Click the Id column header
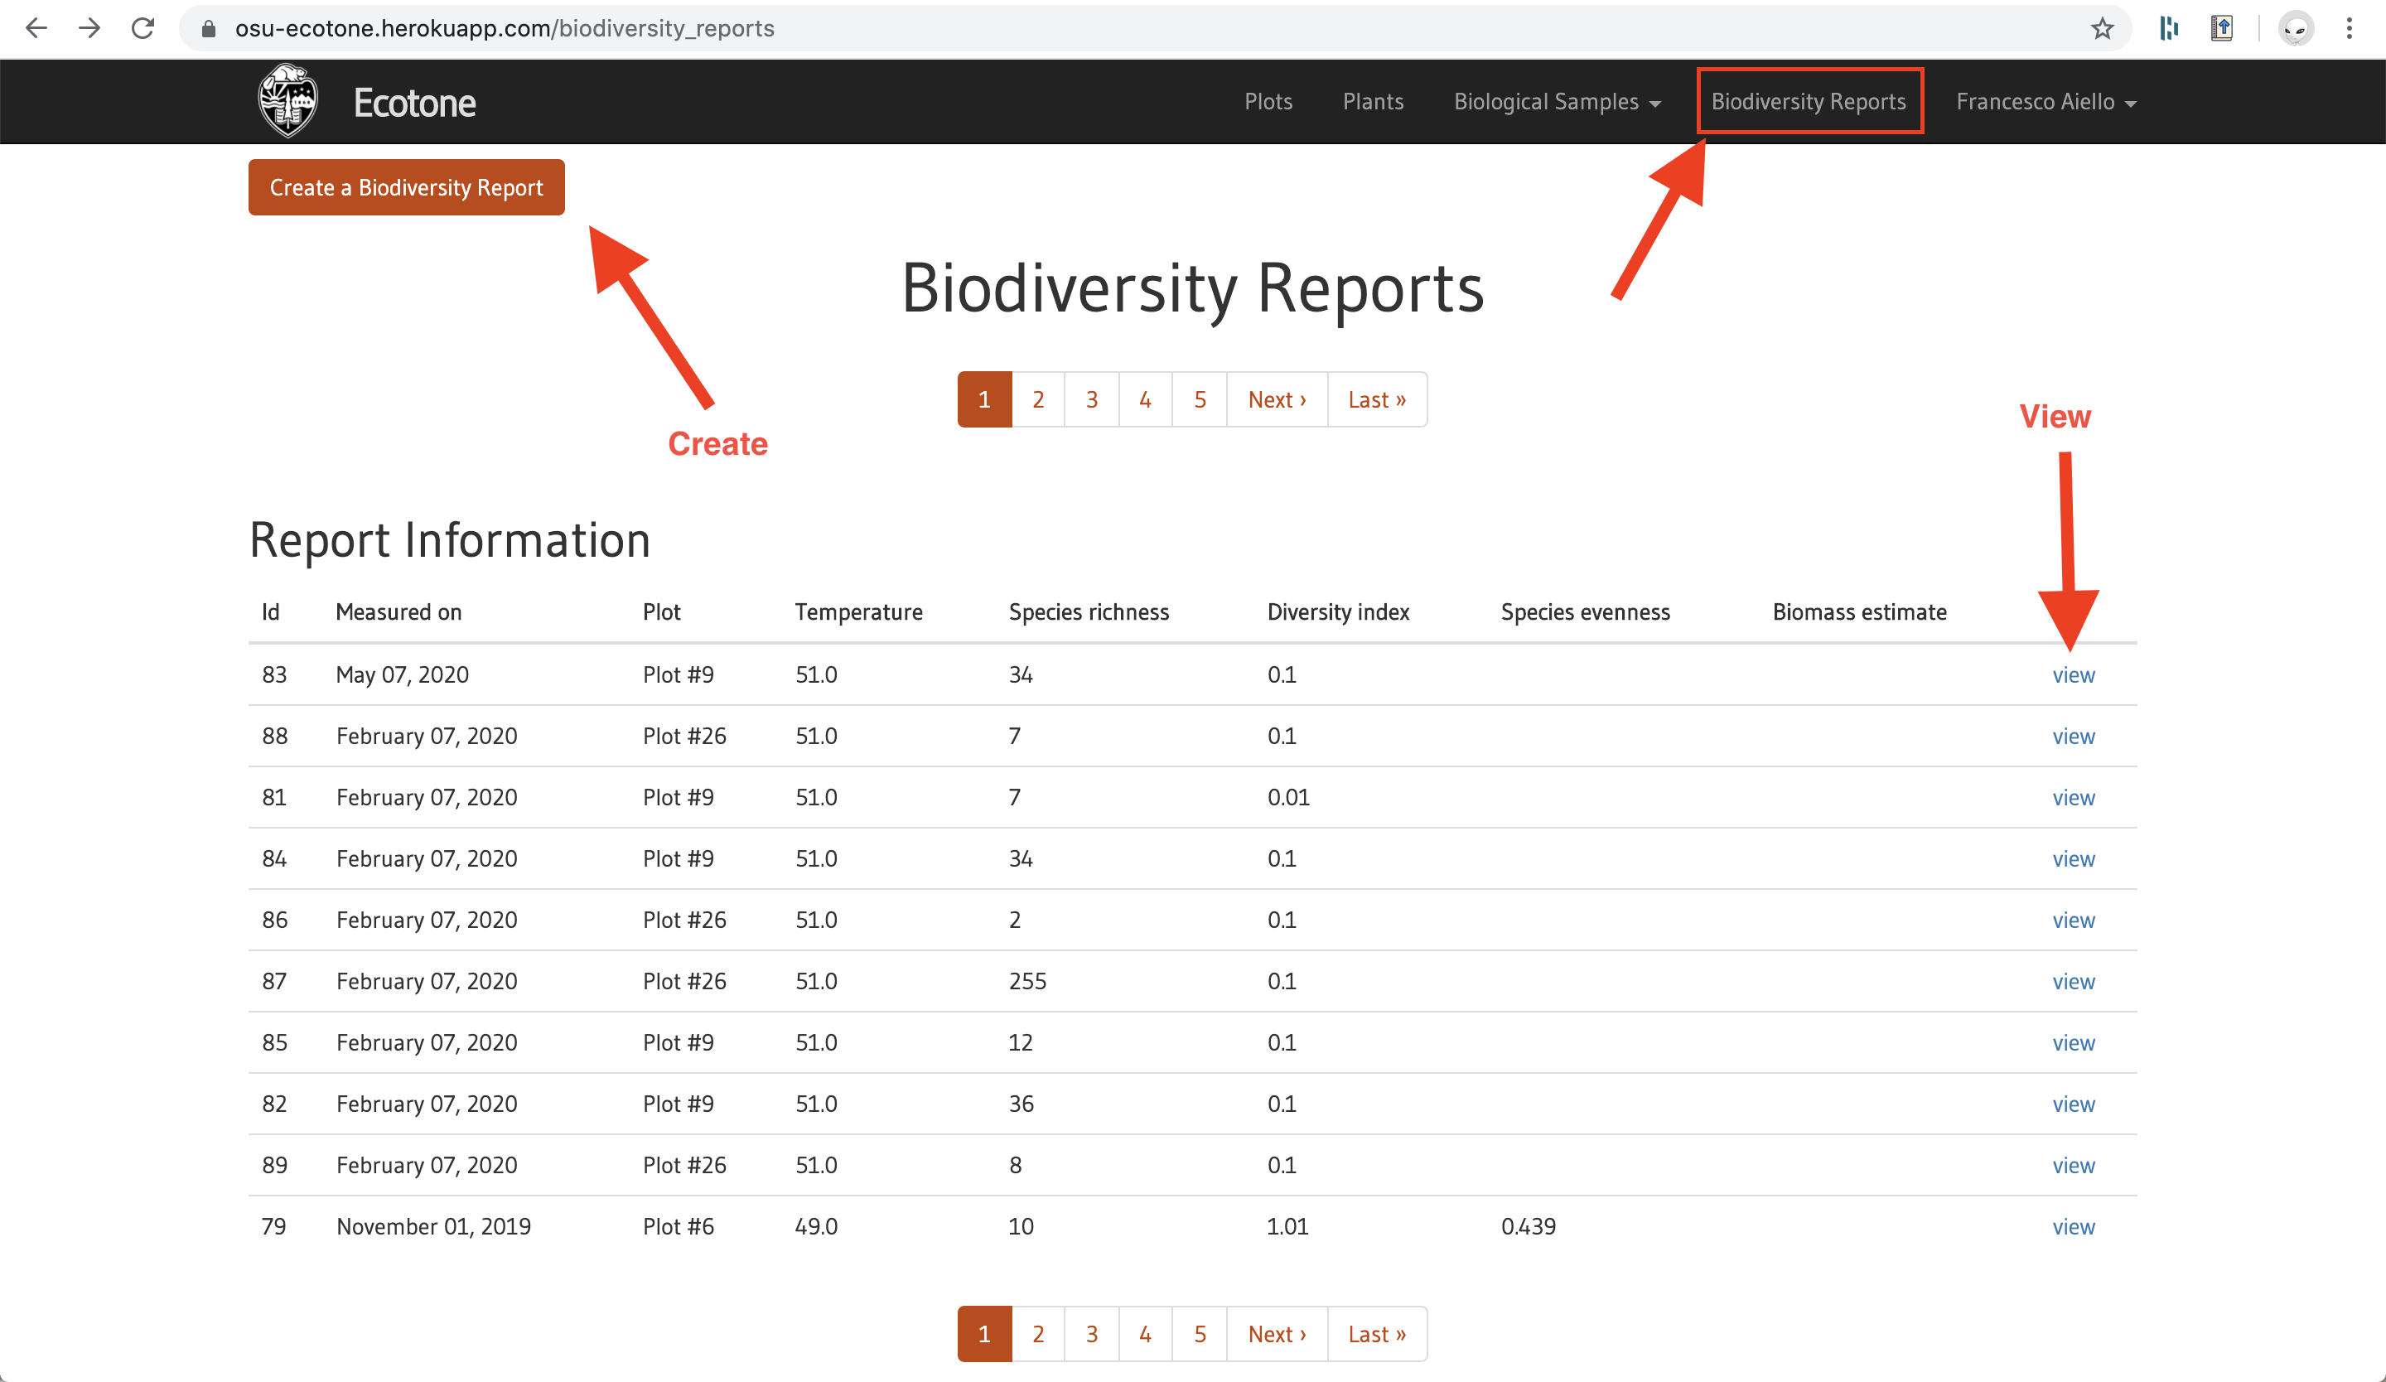 coord(271,612)
